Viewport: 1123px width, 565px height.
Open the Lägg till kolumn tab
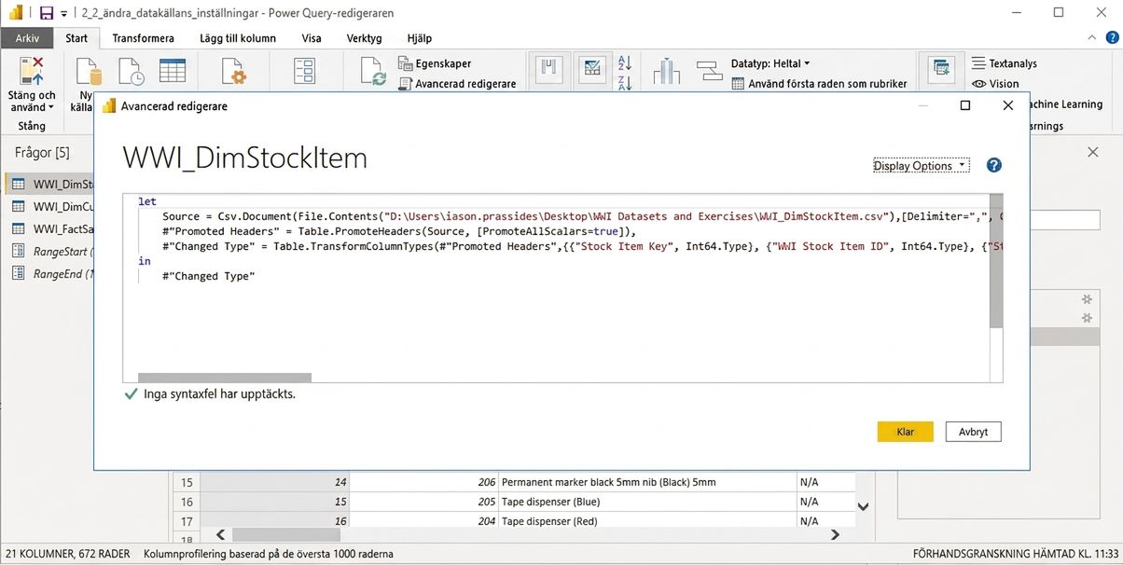[x=237, y=38]
